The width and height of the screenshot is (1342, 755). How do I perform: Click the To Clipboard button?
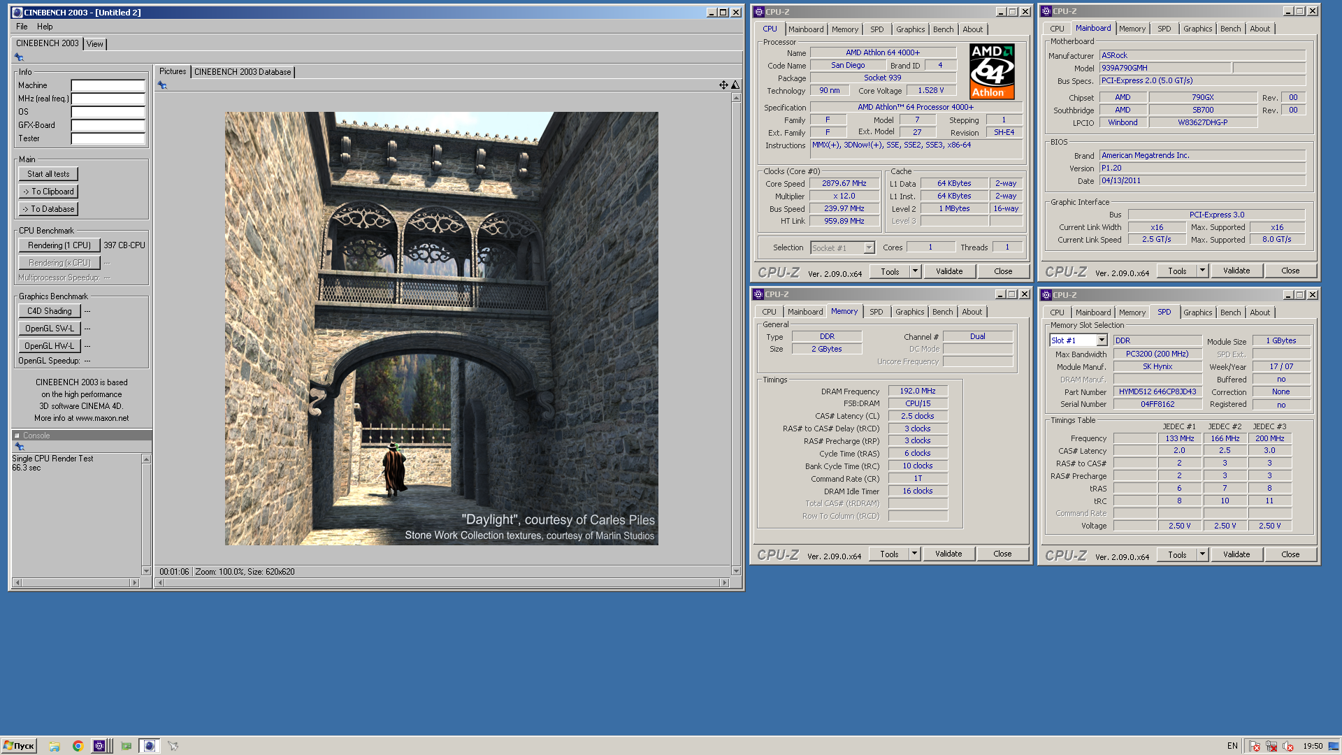pos(48,192)
